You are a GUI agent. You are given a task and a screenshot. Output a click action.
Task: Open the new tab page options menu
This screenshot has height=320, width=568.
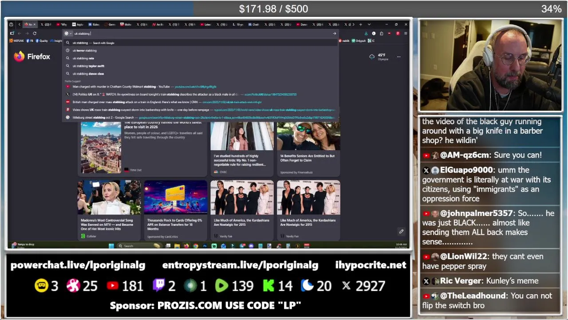coord(398,57)
